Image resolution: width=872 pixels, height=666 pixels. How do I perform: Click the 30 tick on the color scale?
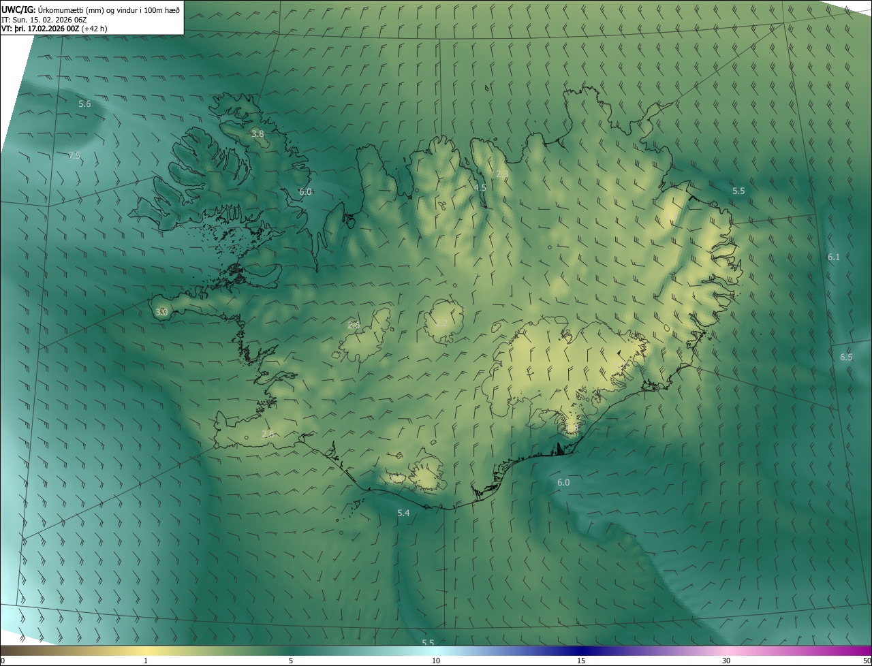[x=726, y=661]
